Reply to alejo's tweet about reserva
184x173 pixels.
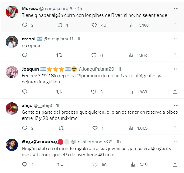click(25, 128)
